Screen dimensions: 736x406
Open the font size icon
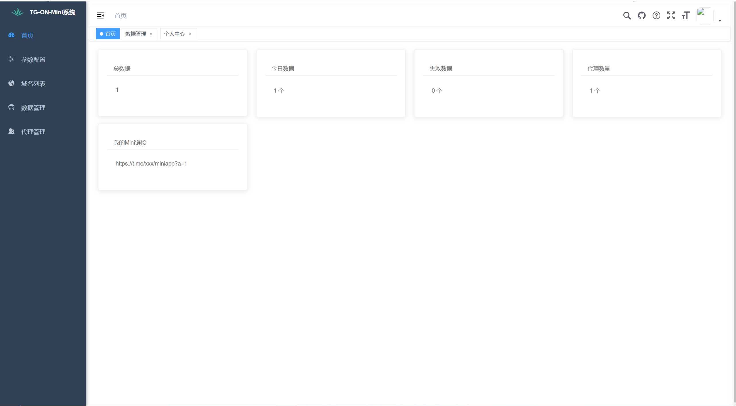click(686, 15)
